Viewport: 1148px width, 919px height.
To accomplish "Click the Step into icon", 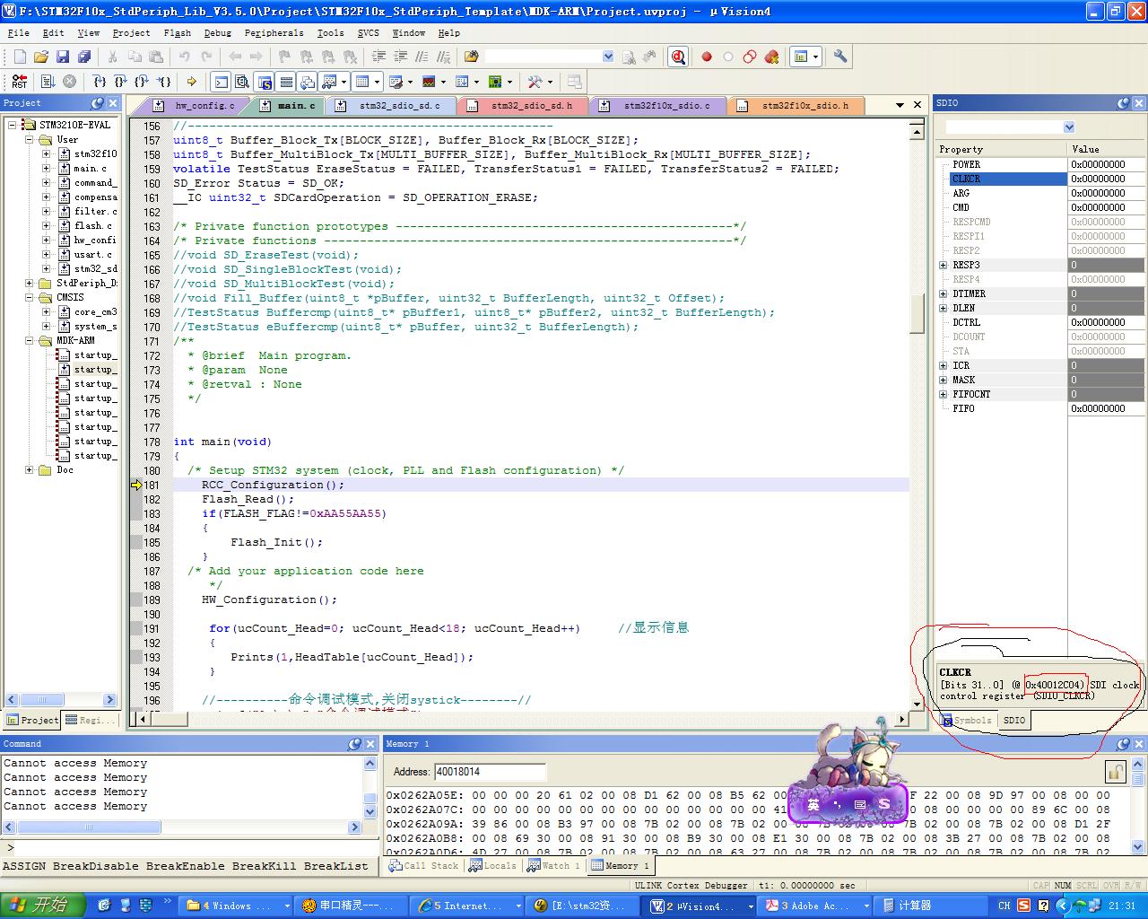I will pos(99,82).
